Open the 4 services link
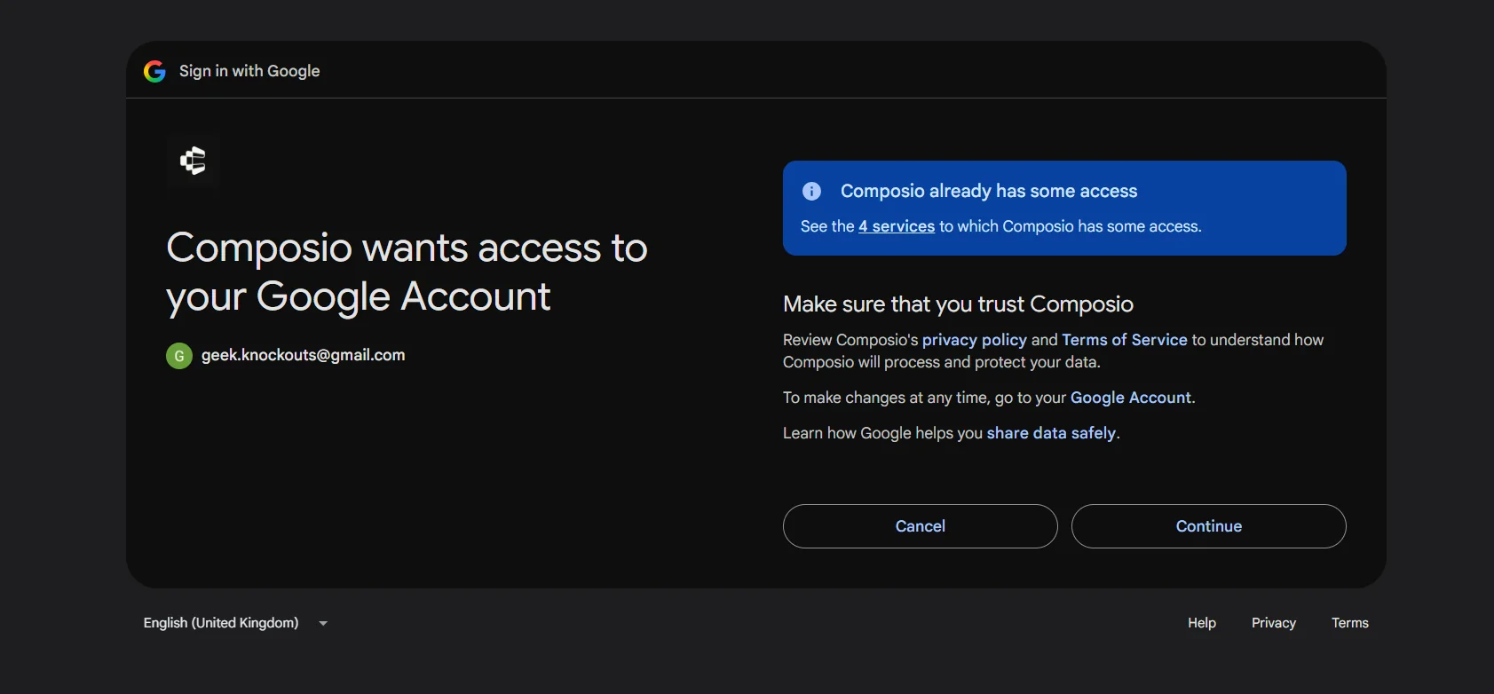This screenshot has height=694, width=1494. pyautogui.click(x=897, y=226)
